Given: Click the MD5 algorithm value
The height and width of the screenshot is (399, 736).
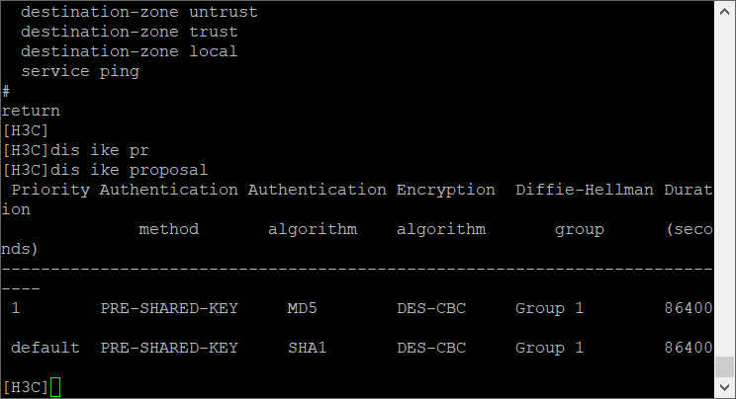Looking at the screenshot, I should [x=303, y=308].
